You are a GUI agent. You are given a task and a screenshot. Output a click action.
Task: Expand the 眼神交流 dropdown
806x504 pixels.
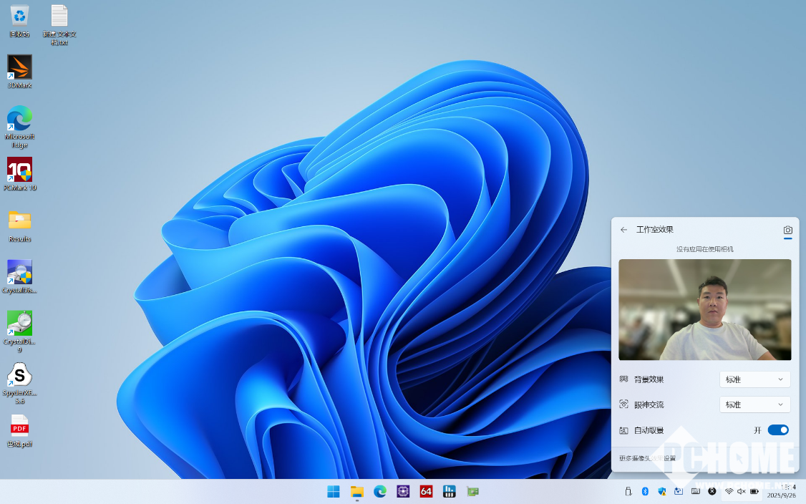(754, 404)
